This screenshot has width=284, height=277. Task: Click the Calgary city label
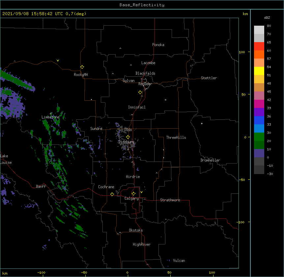tap(131, 198)
